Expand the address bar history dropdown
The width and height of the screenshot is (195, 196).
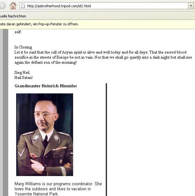tap(191, 6)
